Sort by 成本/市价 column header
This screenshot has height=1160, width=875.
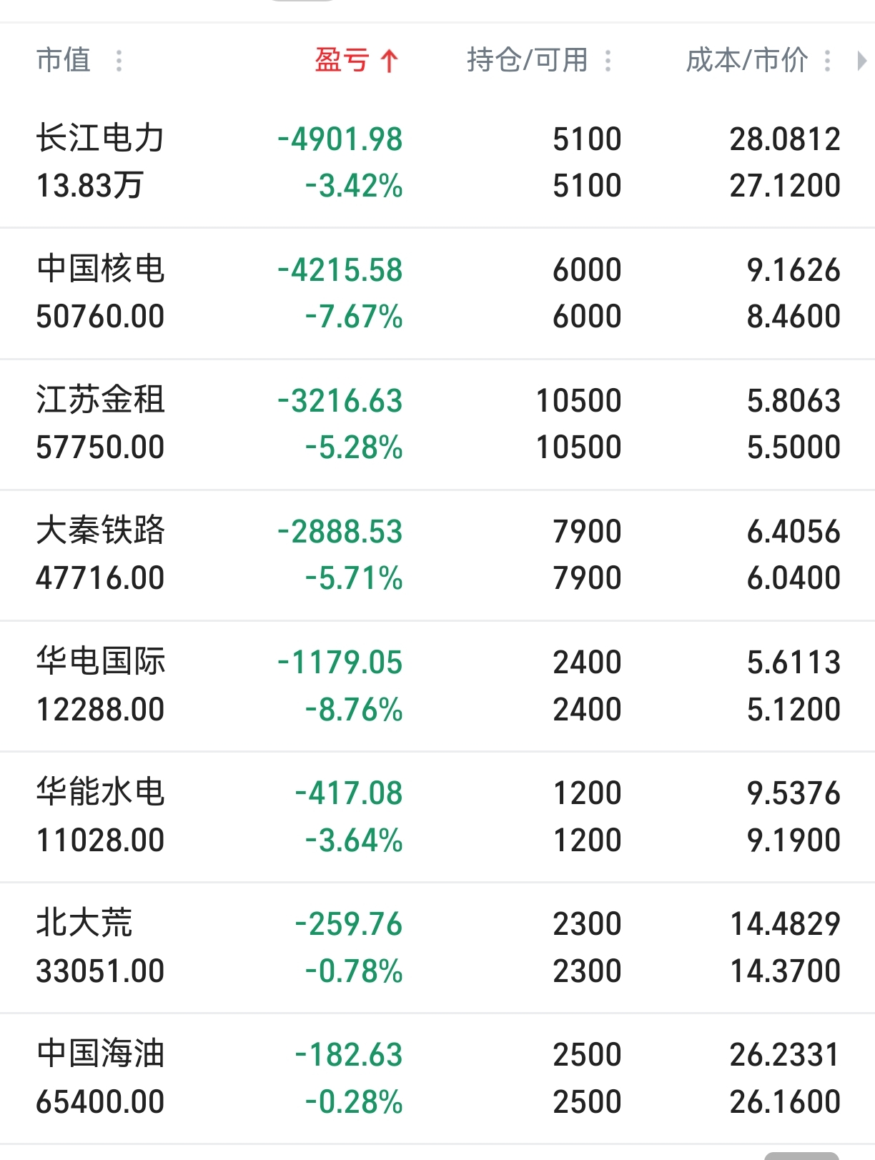(747, 60)
